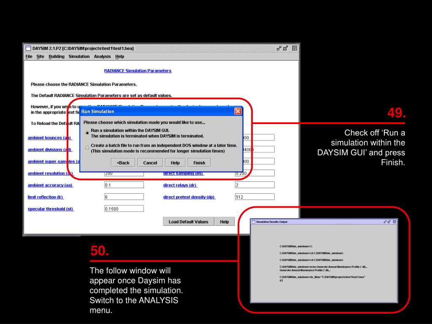Close the Run Simulation dialog
This screenshot has width=432, height=324.
(x=238, y=111)
